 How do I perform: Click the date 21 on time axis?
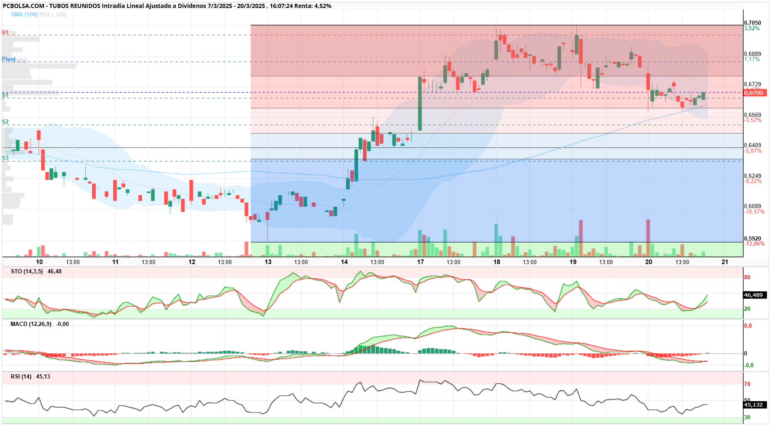(x=725, y=262)
